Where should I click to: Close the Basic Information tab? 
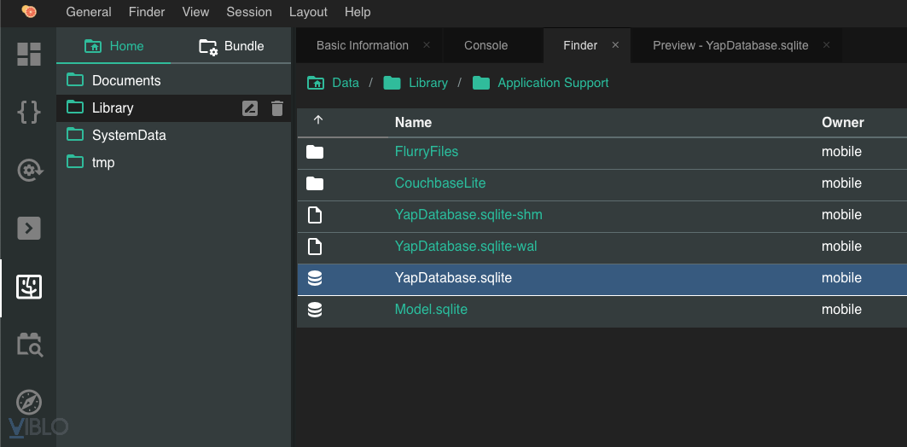[x=427, y=45]
